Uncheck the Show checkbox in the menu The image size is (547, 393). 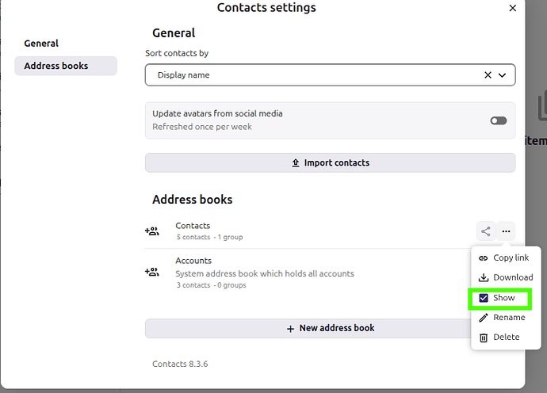[484, 298]
